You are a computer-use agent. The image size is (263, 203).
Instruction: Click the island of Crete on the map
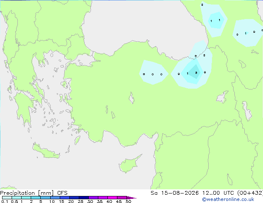click(46, 151)
